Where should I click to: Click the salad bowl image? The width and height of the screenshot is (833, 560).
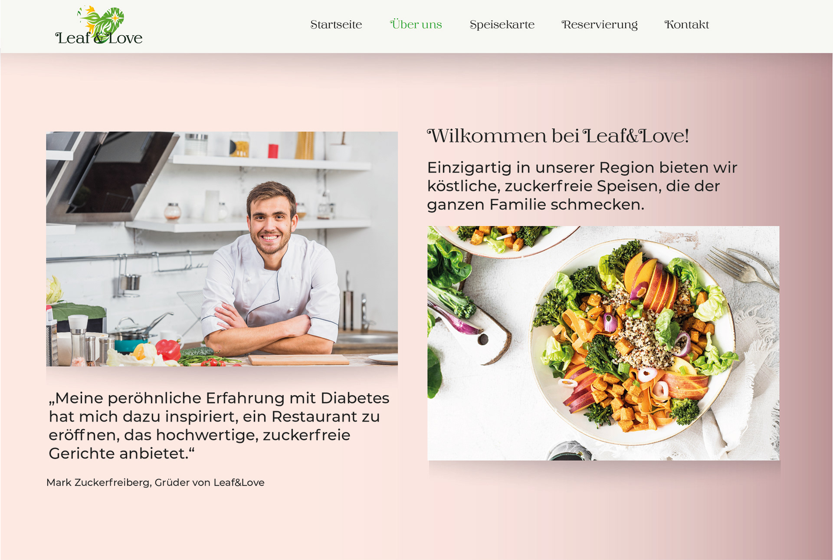[603, 343]
